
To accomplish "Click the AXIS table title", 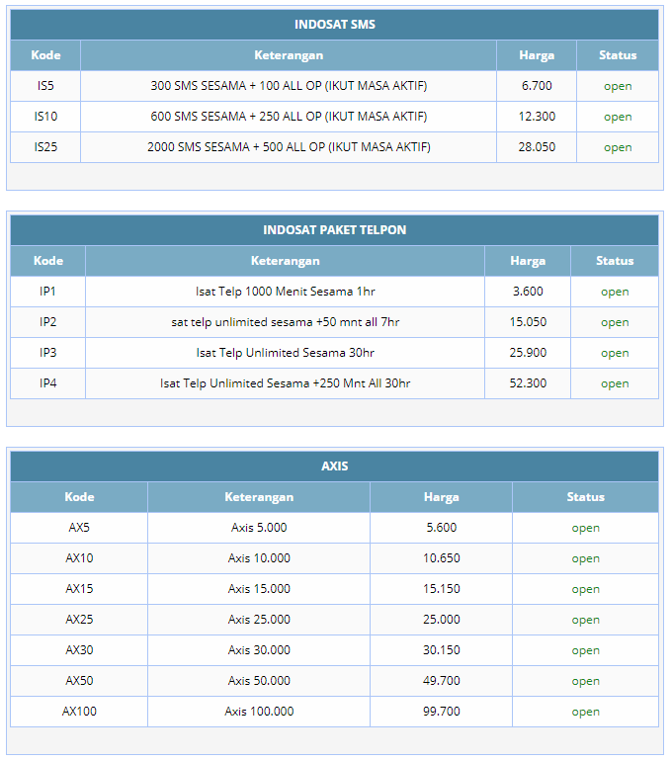I will coord(334,466).
